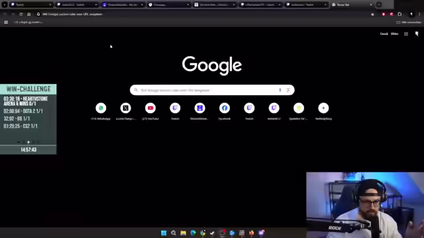Focus the browser address bar

point(203,15)
